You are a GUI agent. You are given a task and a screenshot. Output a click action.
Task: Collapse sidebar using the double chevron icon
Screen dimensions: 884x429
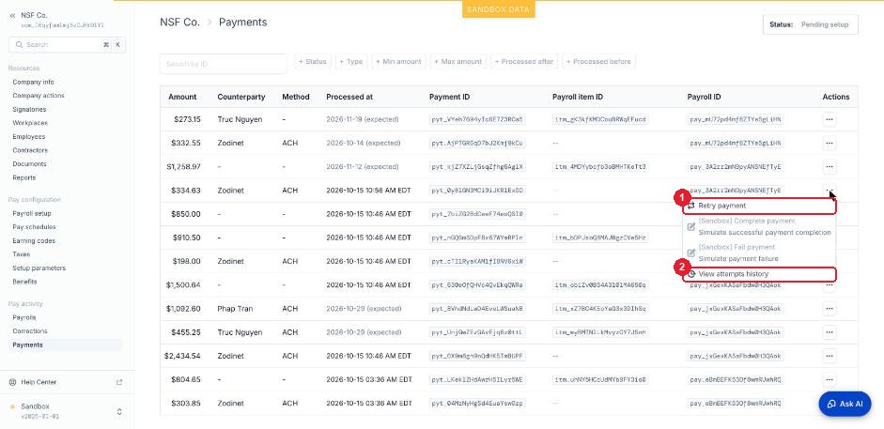coord(12,16)
